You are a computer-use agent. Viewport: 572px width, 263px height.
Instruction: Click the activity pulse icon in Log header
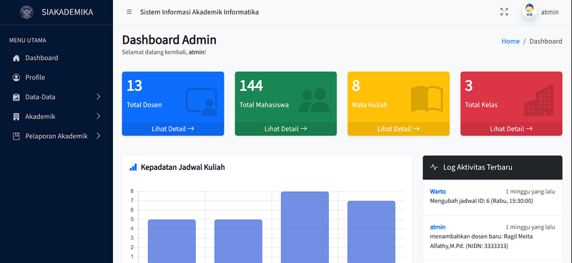[x=434, y=167]
